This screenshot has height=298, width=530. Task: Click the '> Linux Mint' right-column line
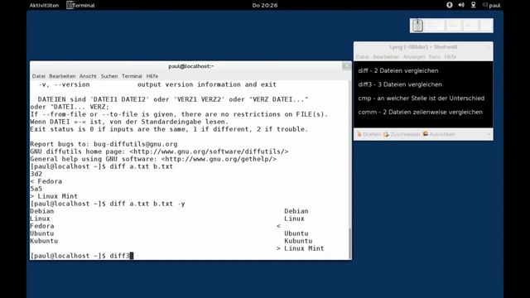coord(300,248)
